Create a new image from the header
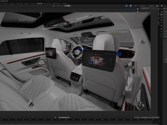 [x=67, y=6]
